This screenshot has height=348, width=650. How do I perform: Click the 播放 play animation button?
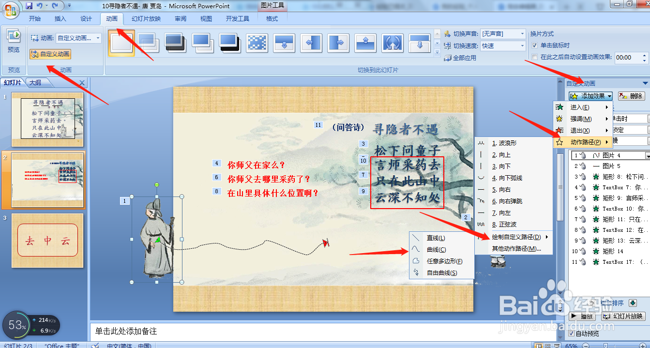click(583, 316)
